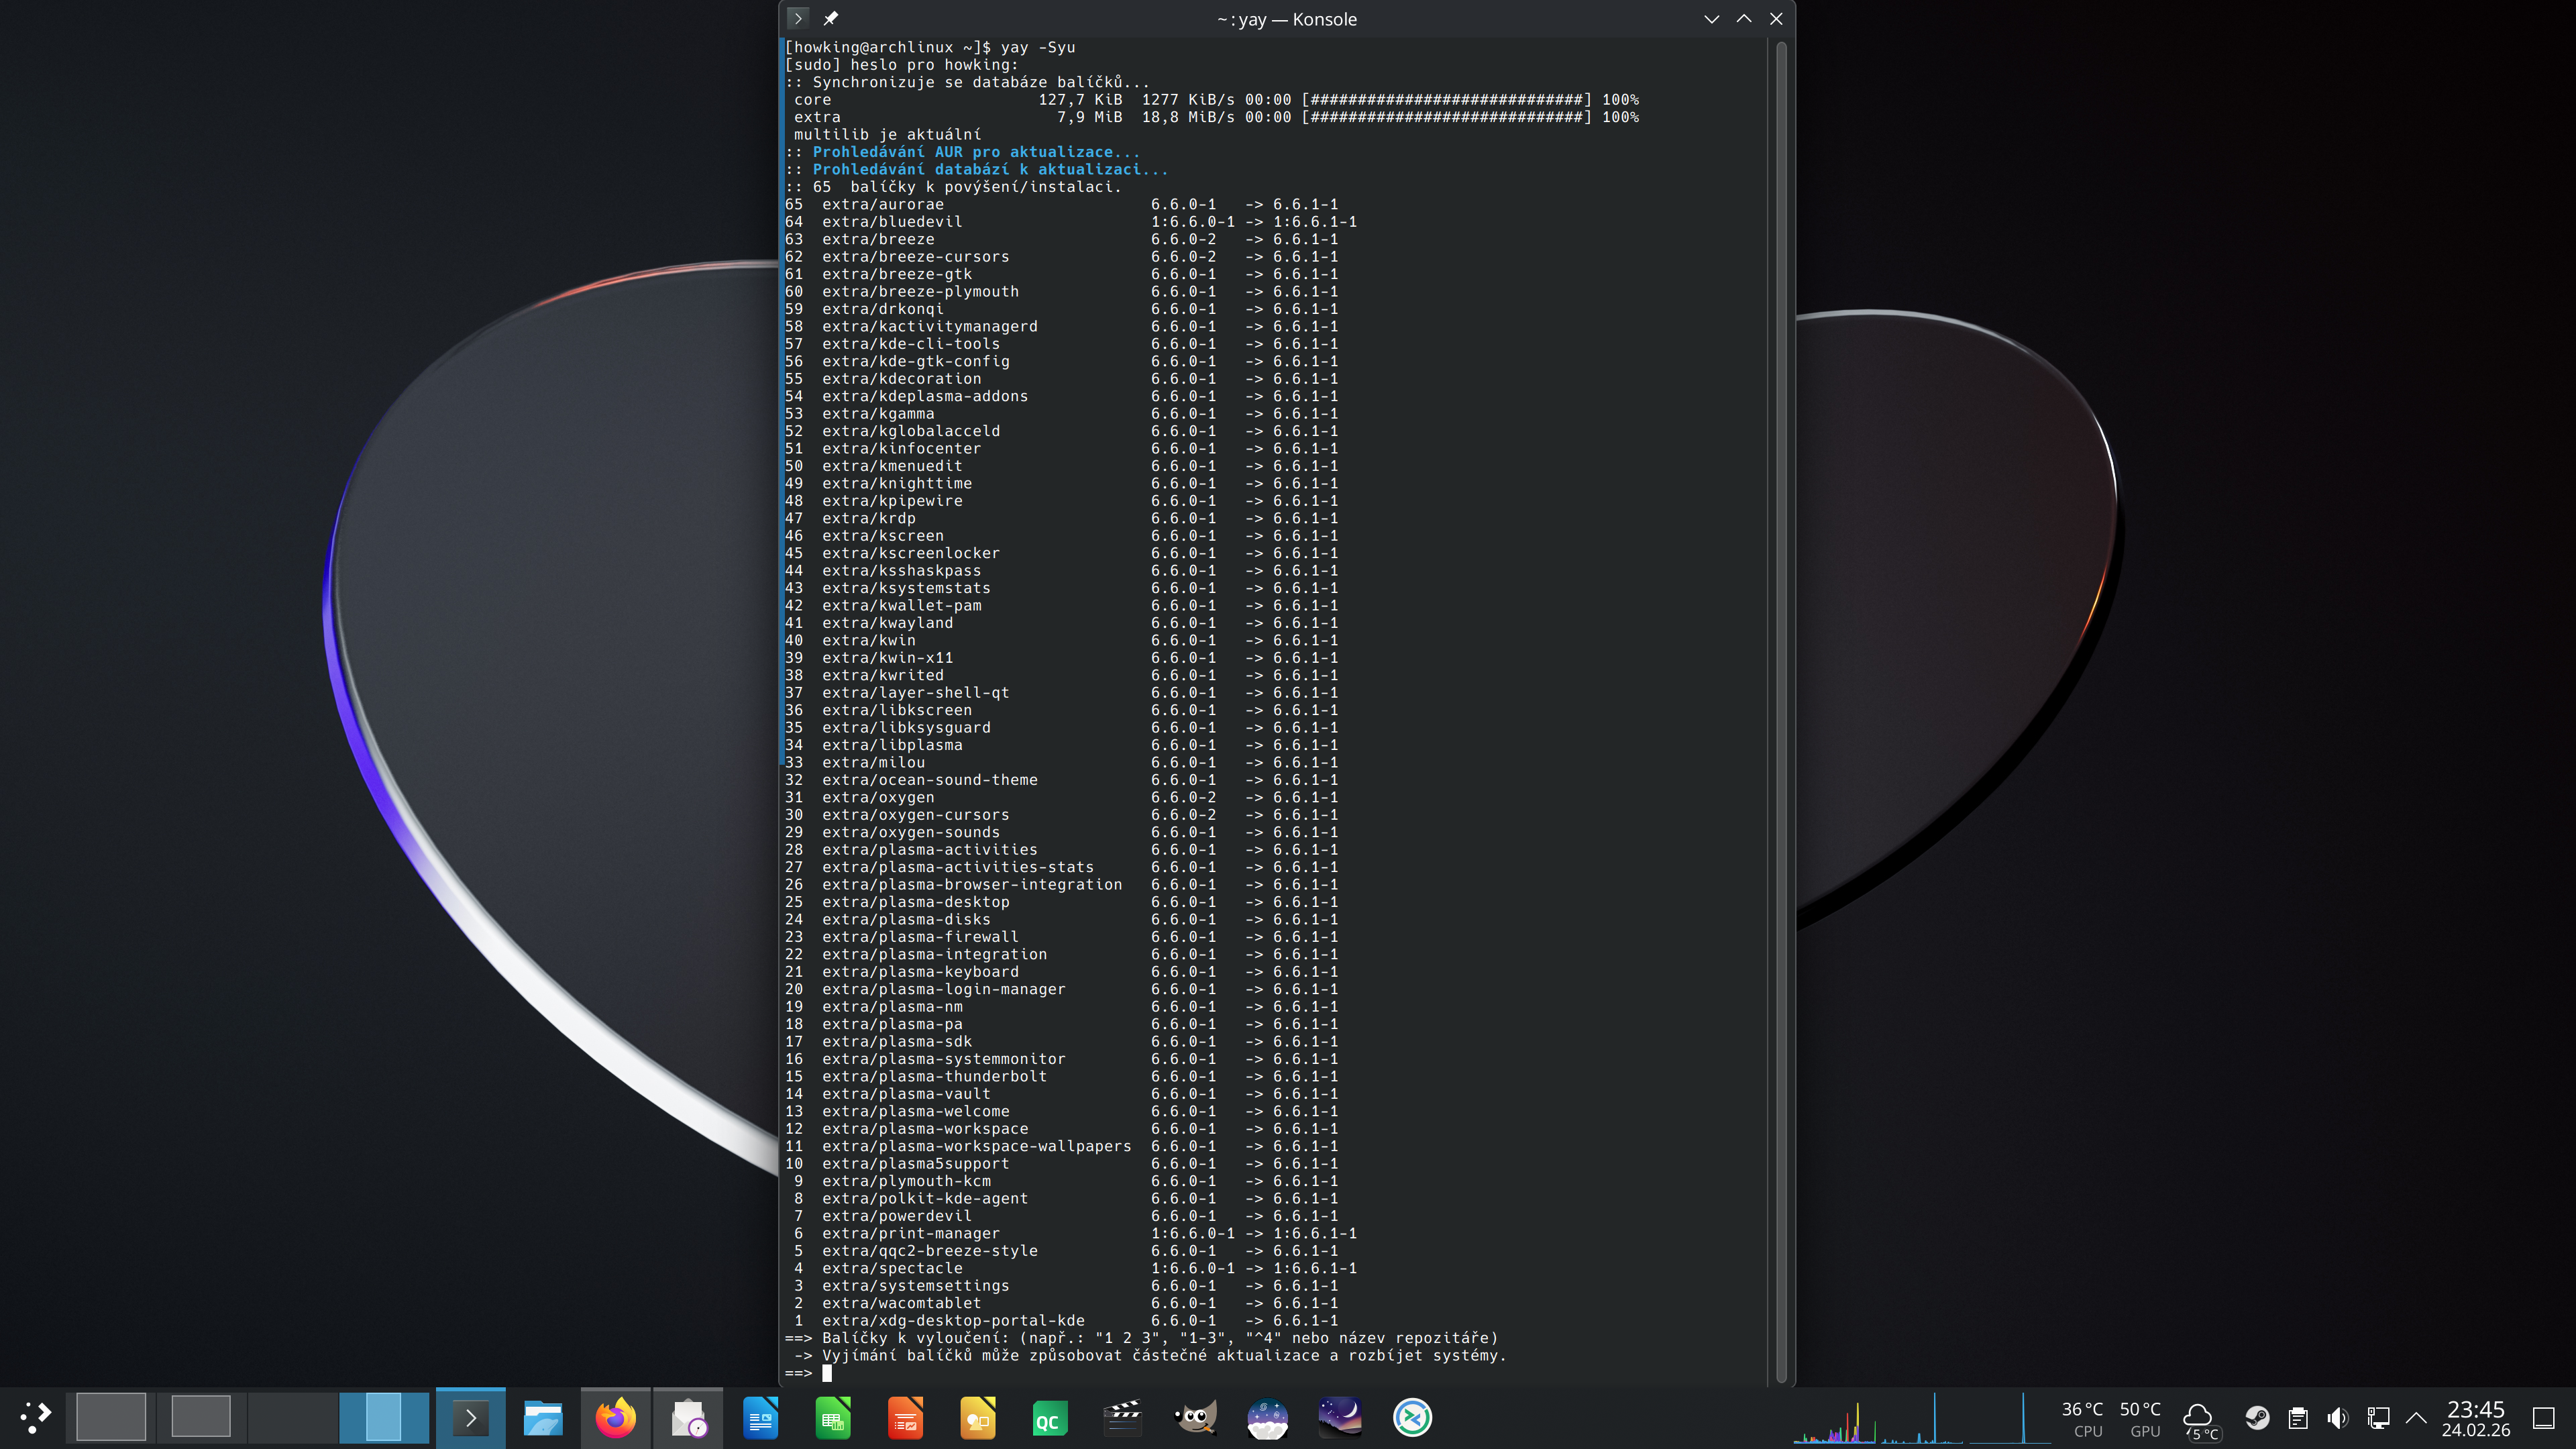Select the Konsole task in taskbar
This screenshot has width=2576, height=1449.
pos(470,1417)
